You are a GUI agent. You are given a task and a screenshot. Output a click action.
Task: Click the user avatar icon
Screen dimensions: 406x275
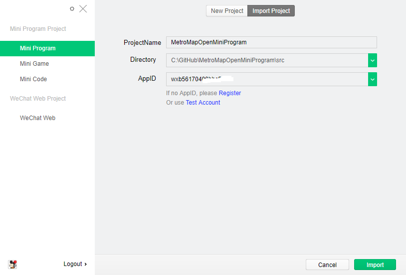(x=12, y=265)
